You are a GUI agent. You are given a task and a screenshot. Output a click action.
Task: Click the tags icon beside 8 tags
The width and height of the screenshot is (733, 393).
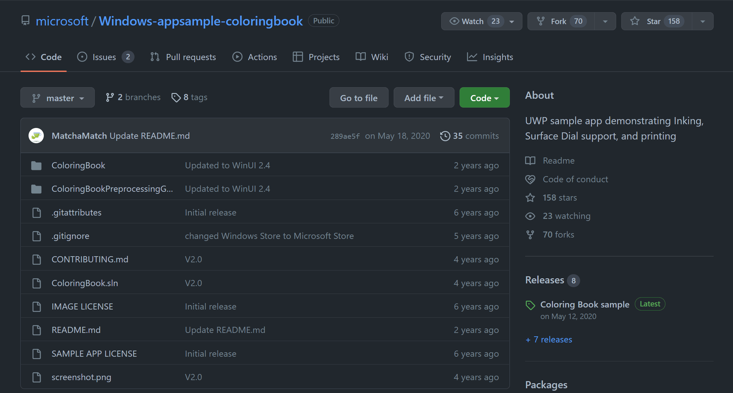pyautogui.click(x=176, y=97)
